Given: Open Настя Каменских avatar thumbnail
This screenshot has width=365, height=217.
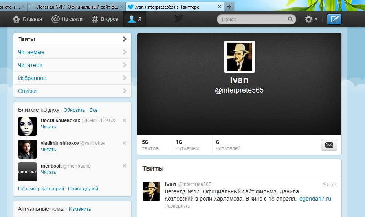Looking at the screenshot, I should (x=28, y=126).
